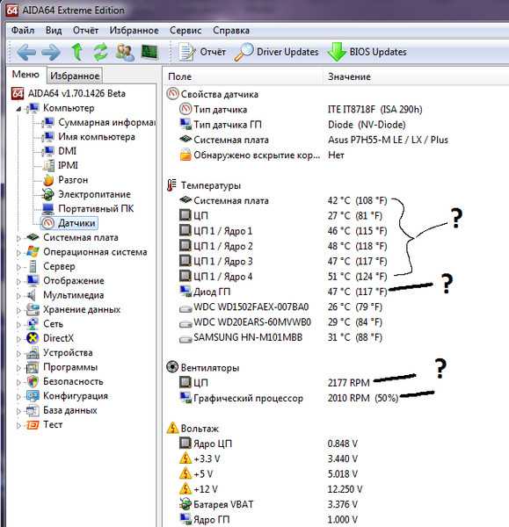This screenshot has width=509, height=527.
Task: Expand the Сеть tree node
Action: click(x=18, y=324)
